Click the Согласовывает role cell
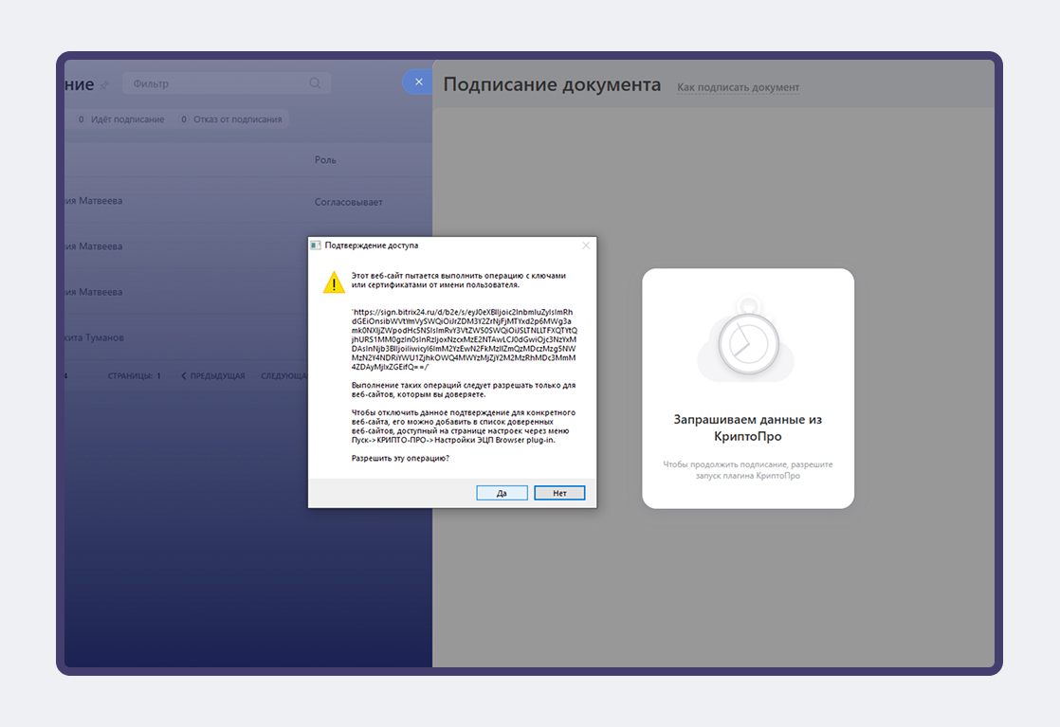The image size is (1060, 727). [x=348, y=202]
